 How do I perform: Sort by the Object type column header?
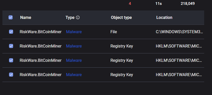coord(121,18)
